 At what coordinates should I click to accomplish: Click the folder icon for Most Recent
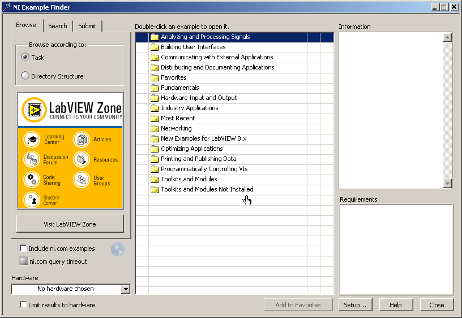(155, 118)
